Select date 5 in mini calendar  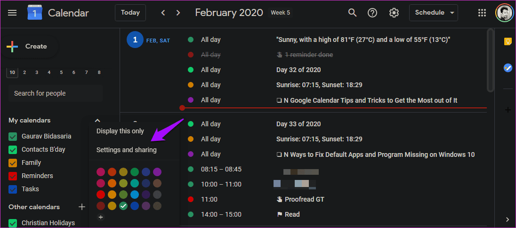coord(62,73)
